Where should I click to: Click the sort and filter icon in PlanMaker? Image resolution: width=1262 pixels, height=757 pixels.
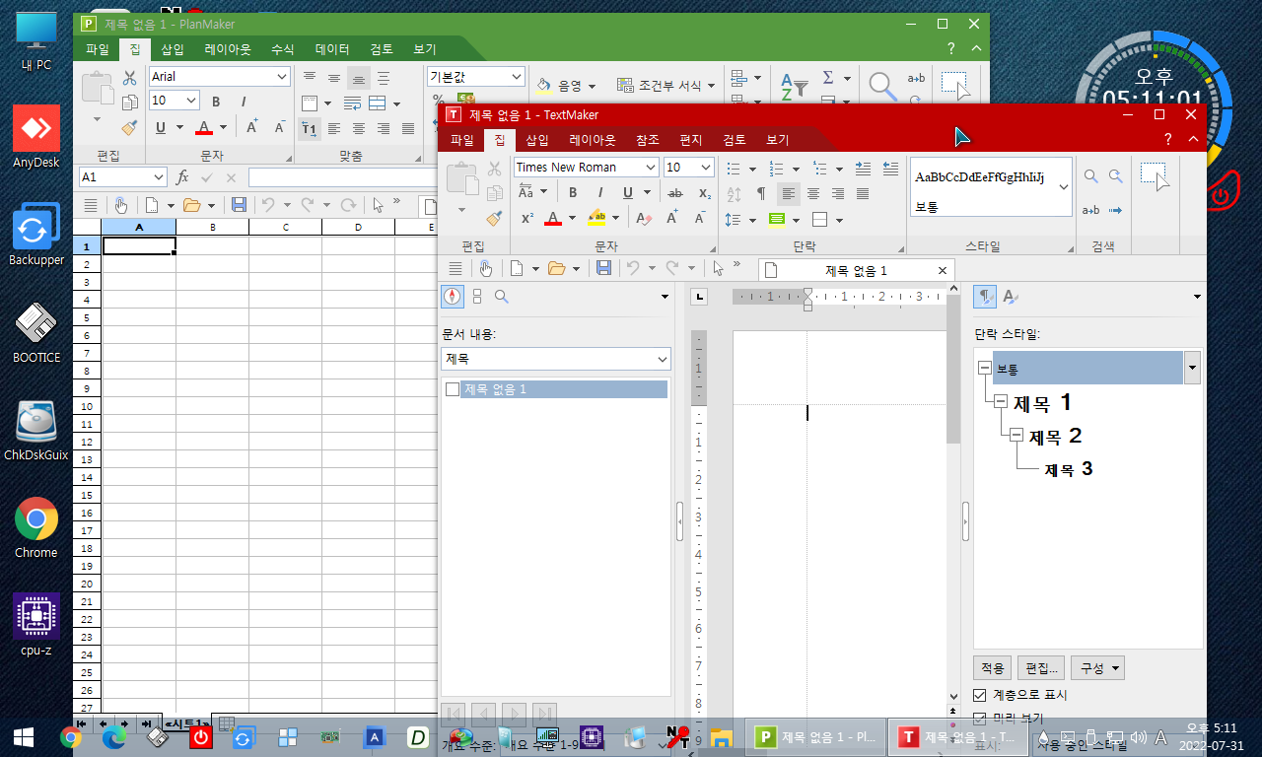pyautogui.click(x=795, y=85)
